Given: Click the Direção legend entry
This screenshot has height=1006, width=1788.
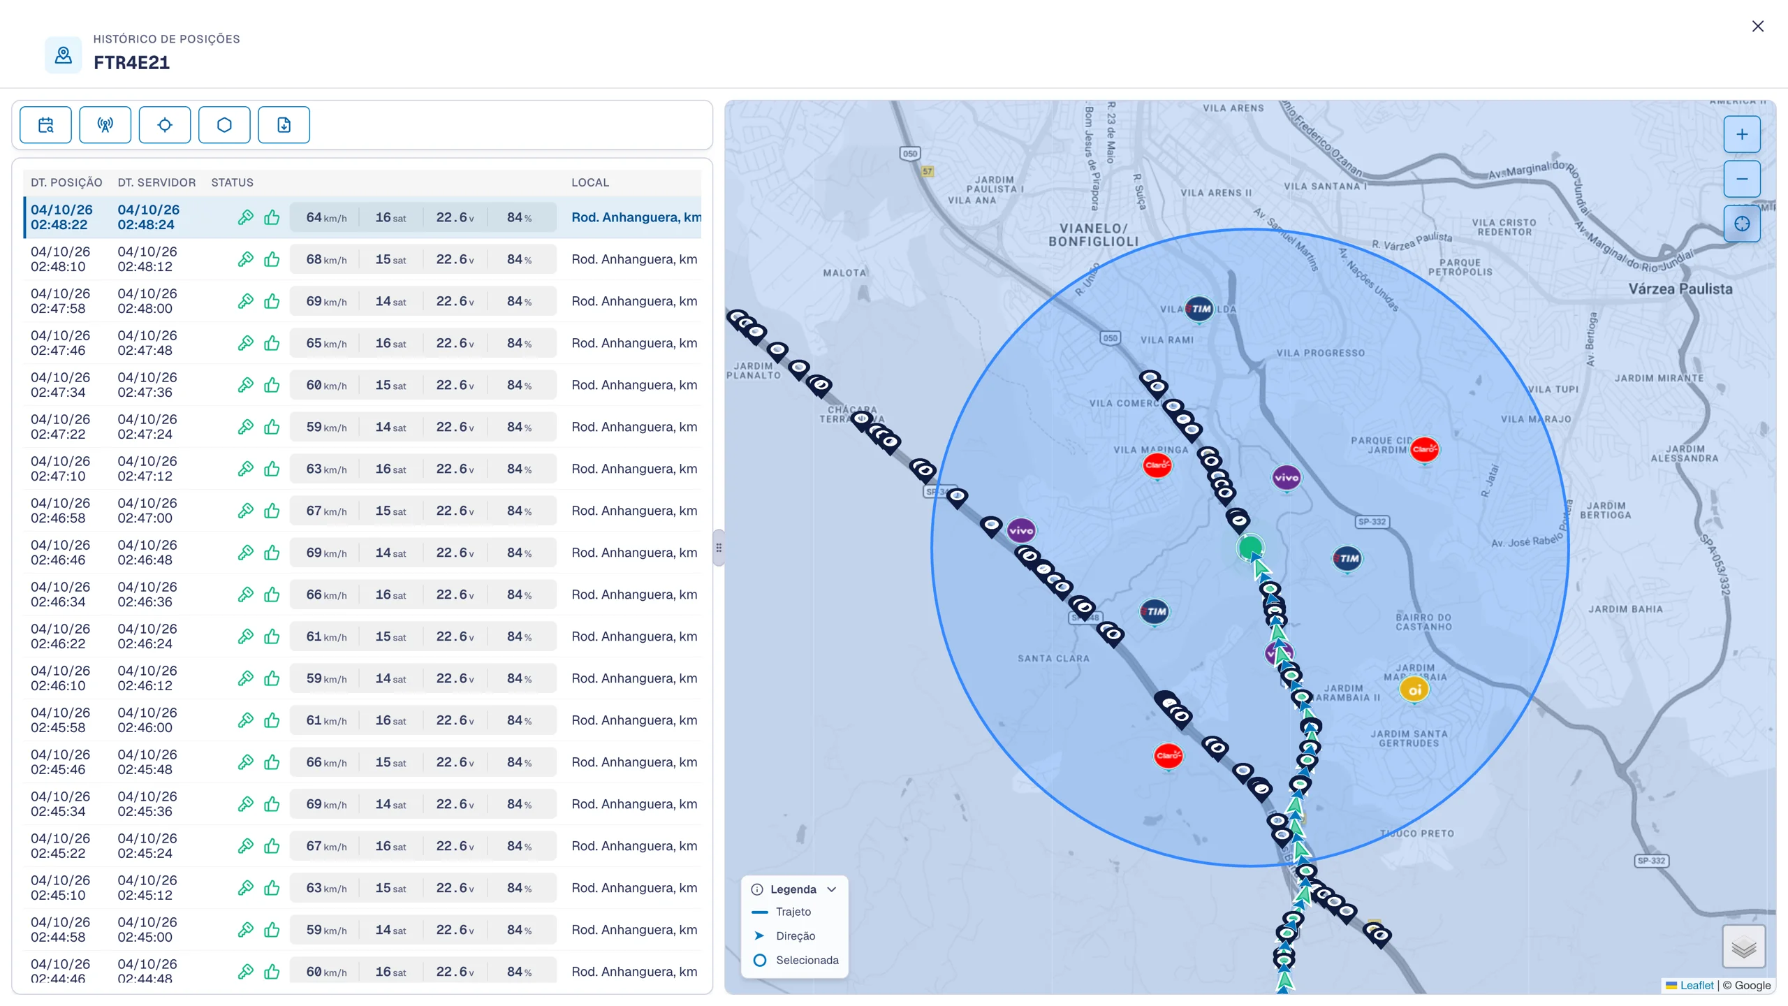Looking at the screenshot, I should [784, 935].
